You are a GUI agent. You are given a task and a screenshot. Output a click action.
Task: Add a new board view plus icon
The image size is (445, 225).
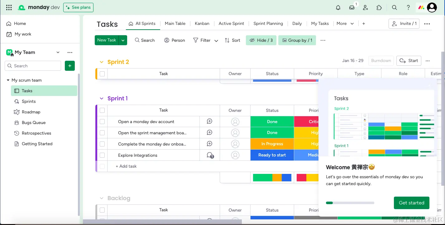(x=364, y=24)
